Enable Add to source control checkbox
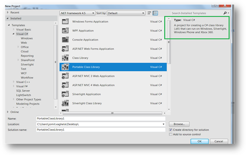246x155 pixels. pos(170,134)
